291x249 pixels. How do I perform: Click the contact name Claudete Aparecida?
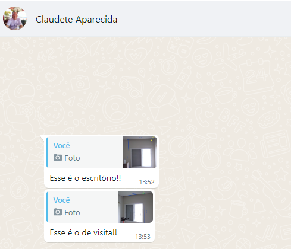point(76,20)
